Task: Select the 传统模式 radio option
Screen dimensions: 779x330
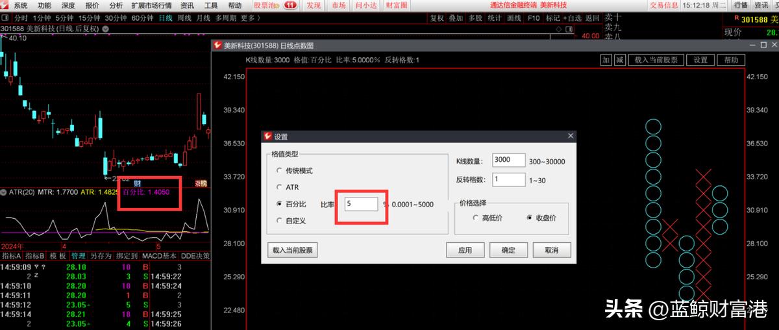Action: 294,170
